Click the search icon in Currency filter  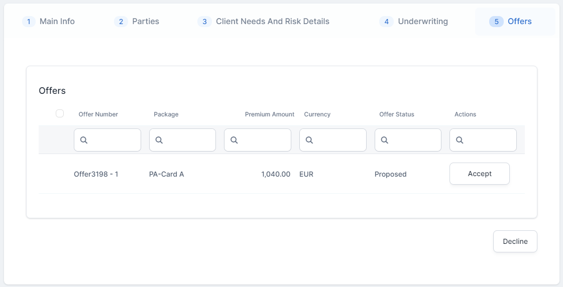309,140
